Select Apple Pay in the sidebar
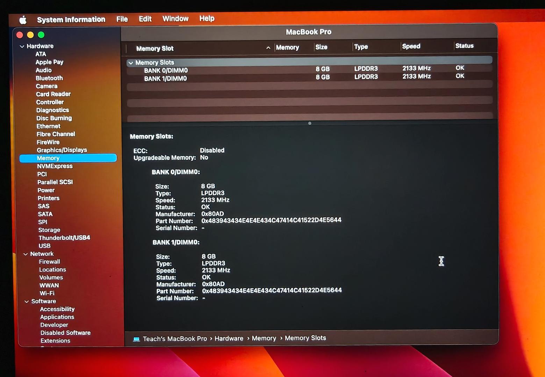Image resolution: width=545 pixels, height=377 pixels. (x=49, y=62)
